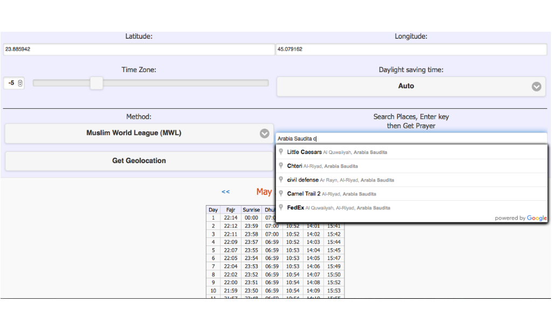Click the Latitude input field

click(139, 49)
